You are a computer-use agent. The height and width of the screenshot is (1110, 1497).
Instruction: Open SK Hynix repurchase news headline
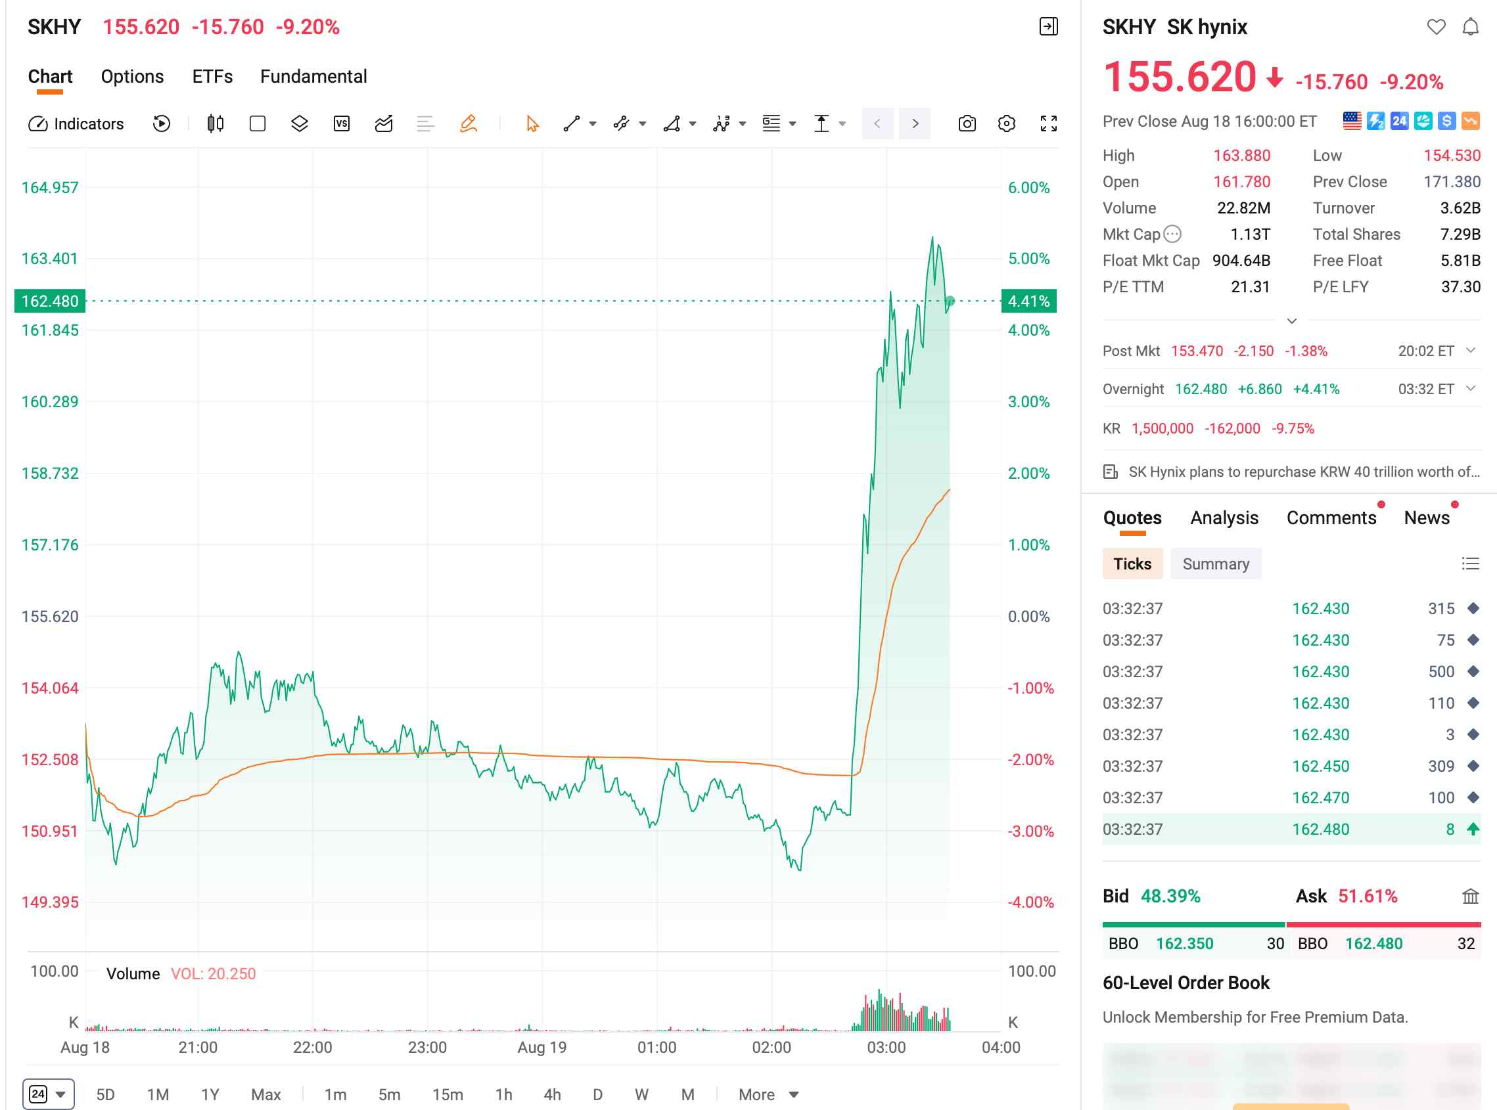(x=1291, y=472)
